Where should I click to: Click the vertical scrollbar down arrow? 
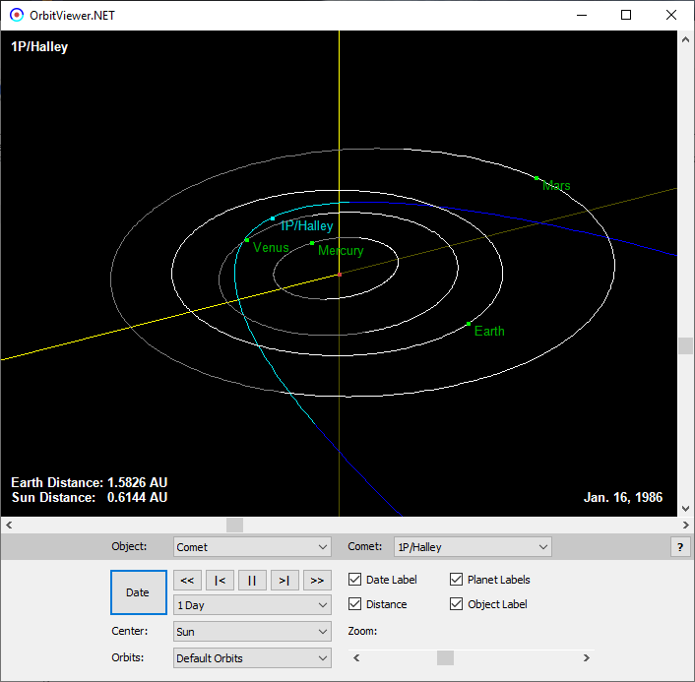click(686, 508)
